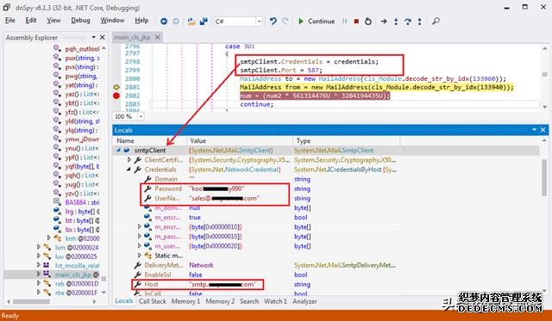Image resolution: width=552 pixels, height=321 pixels.
Task: Switch to the Search tab
Action: (249, 301)
